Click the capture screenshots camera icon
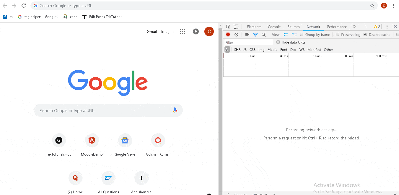 tap(247, 35)
